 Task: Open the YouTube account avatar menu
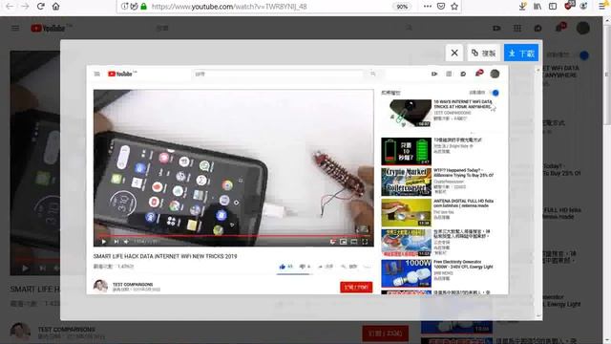[x=583, y=28]
